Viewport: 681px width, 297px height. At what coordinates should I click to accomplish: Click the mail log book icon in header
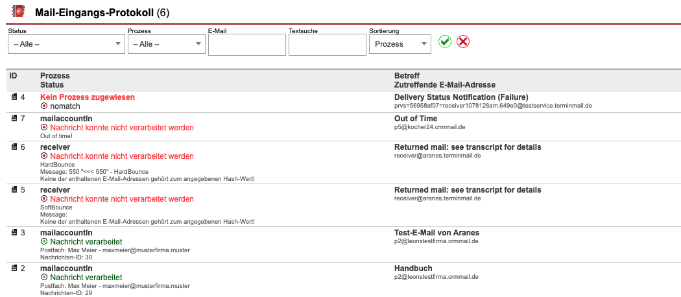[x=18, y=12]
